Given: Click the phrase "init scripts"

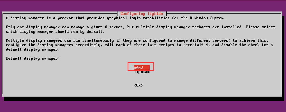Looking at the screenshot, I should [x=161, y=45].
